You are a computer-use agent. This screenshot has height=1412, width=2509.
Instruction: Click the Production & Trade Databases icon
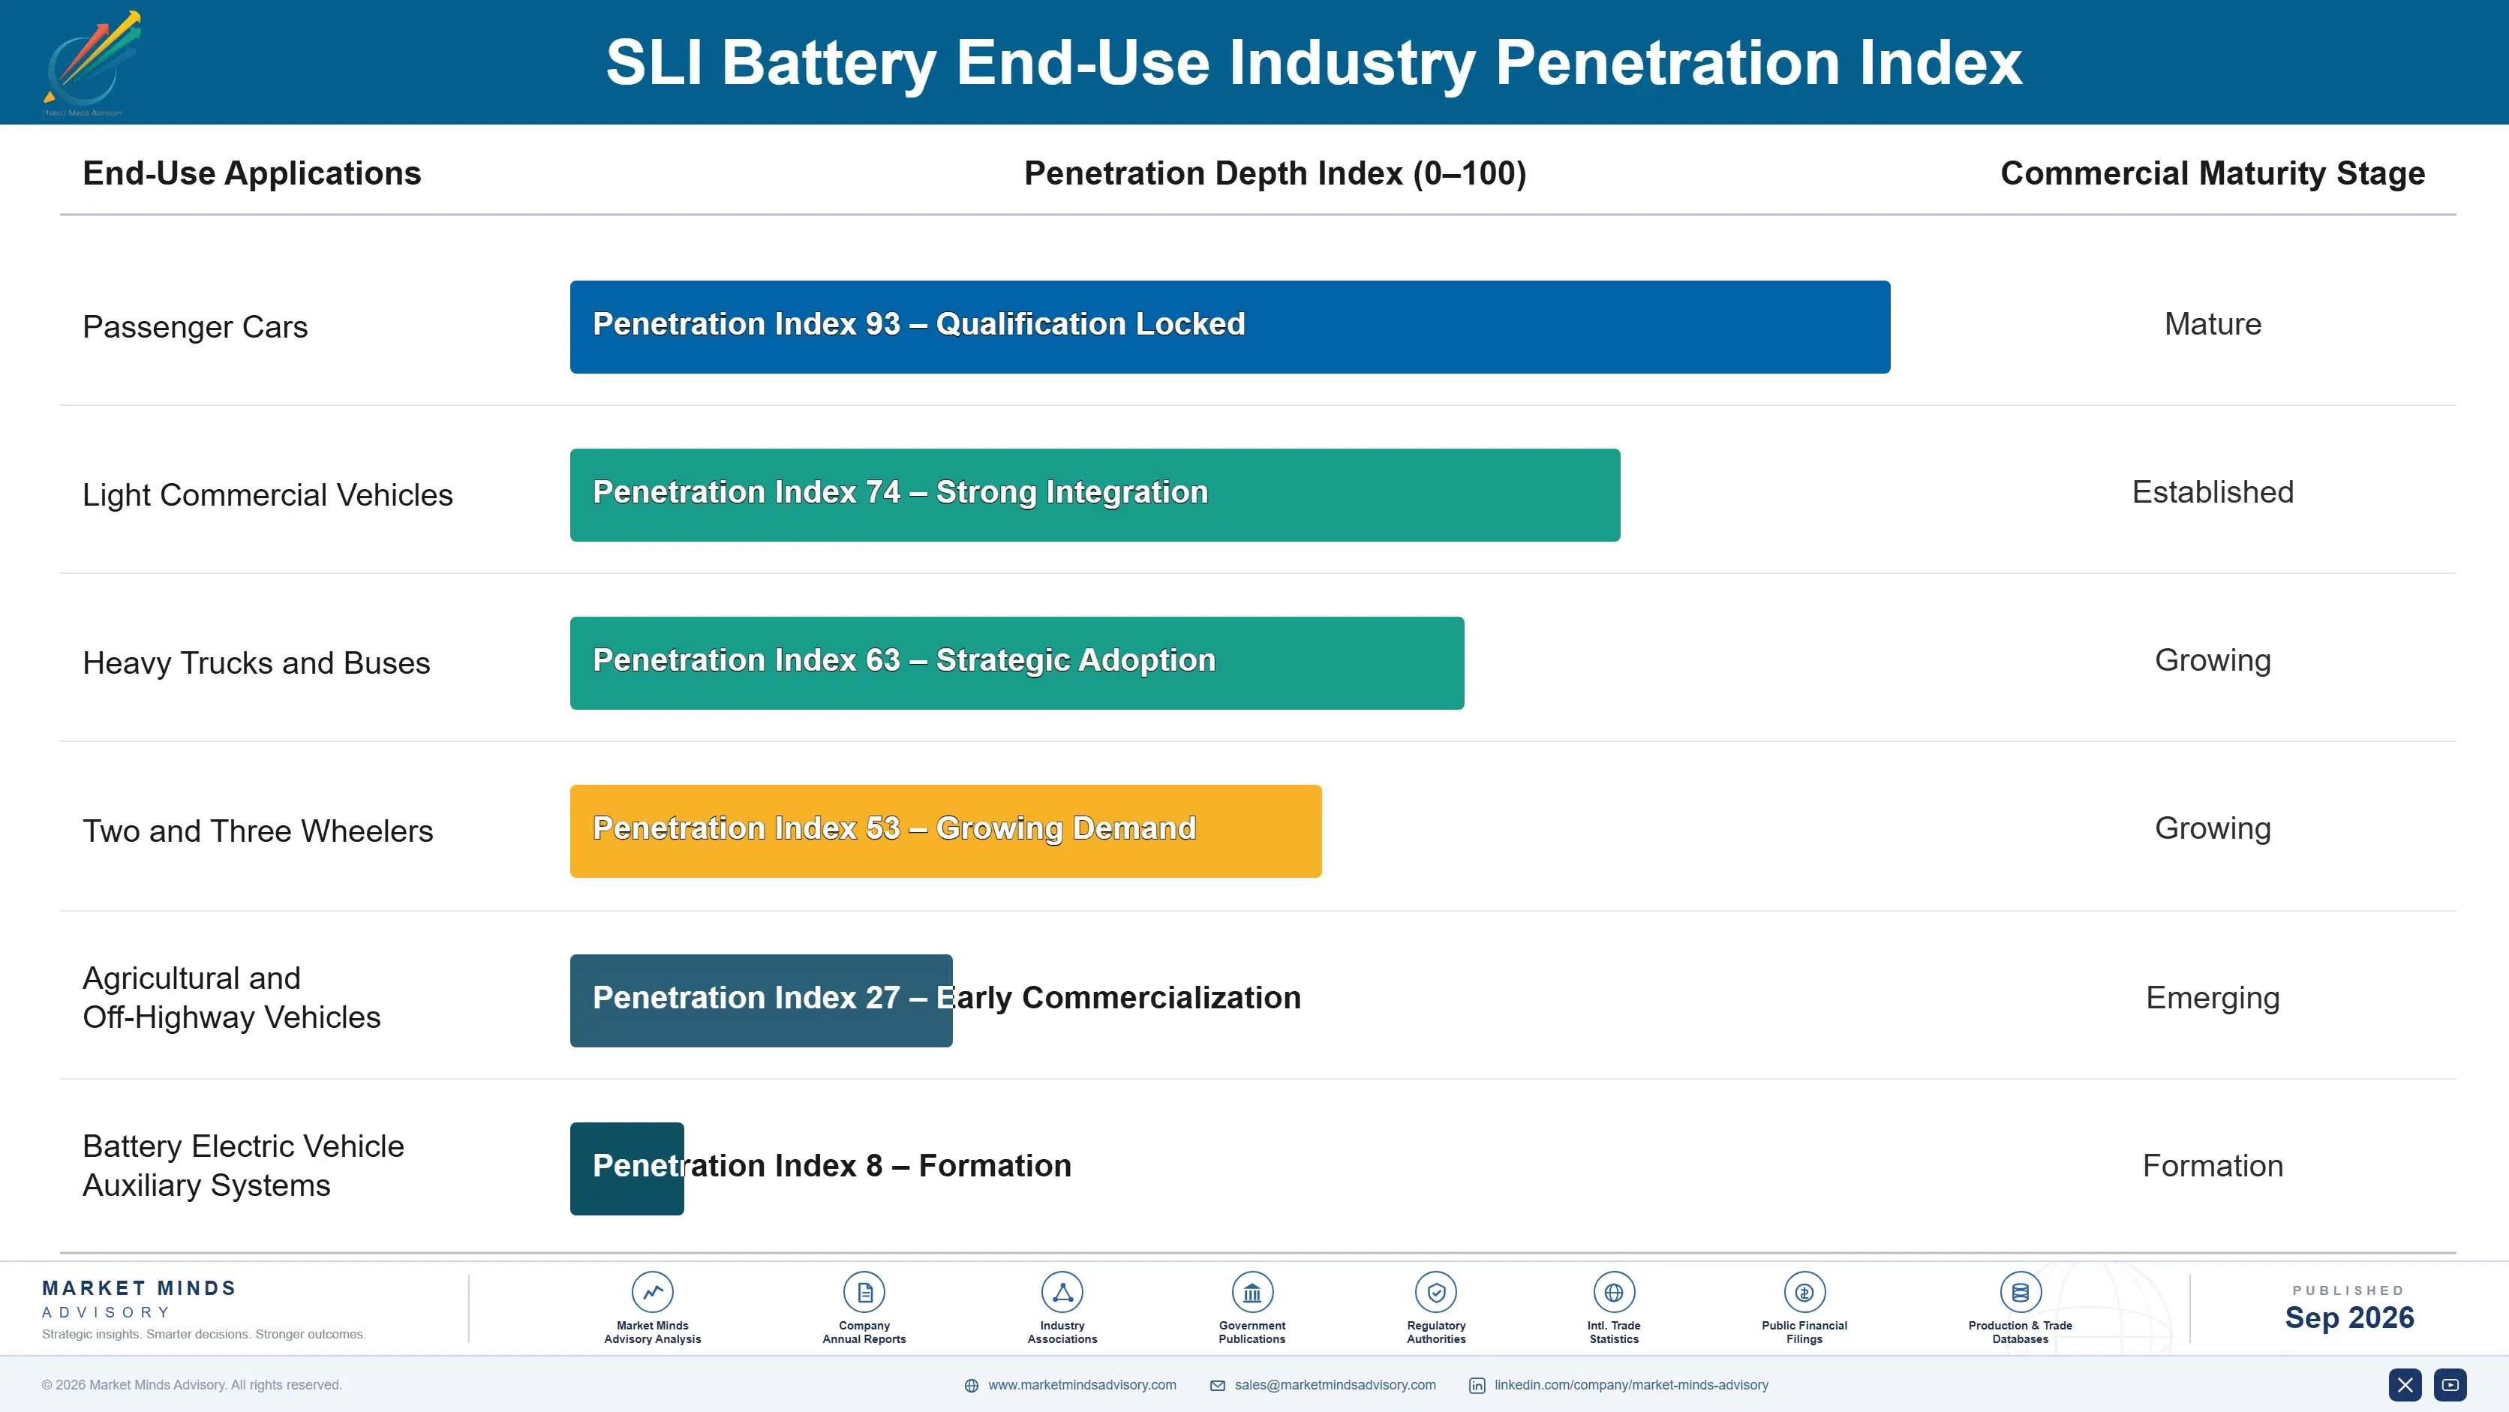pos(2020,1292)
